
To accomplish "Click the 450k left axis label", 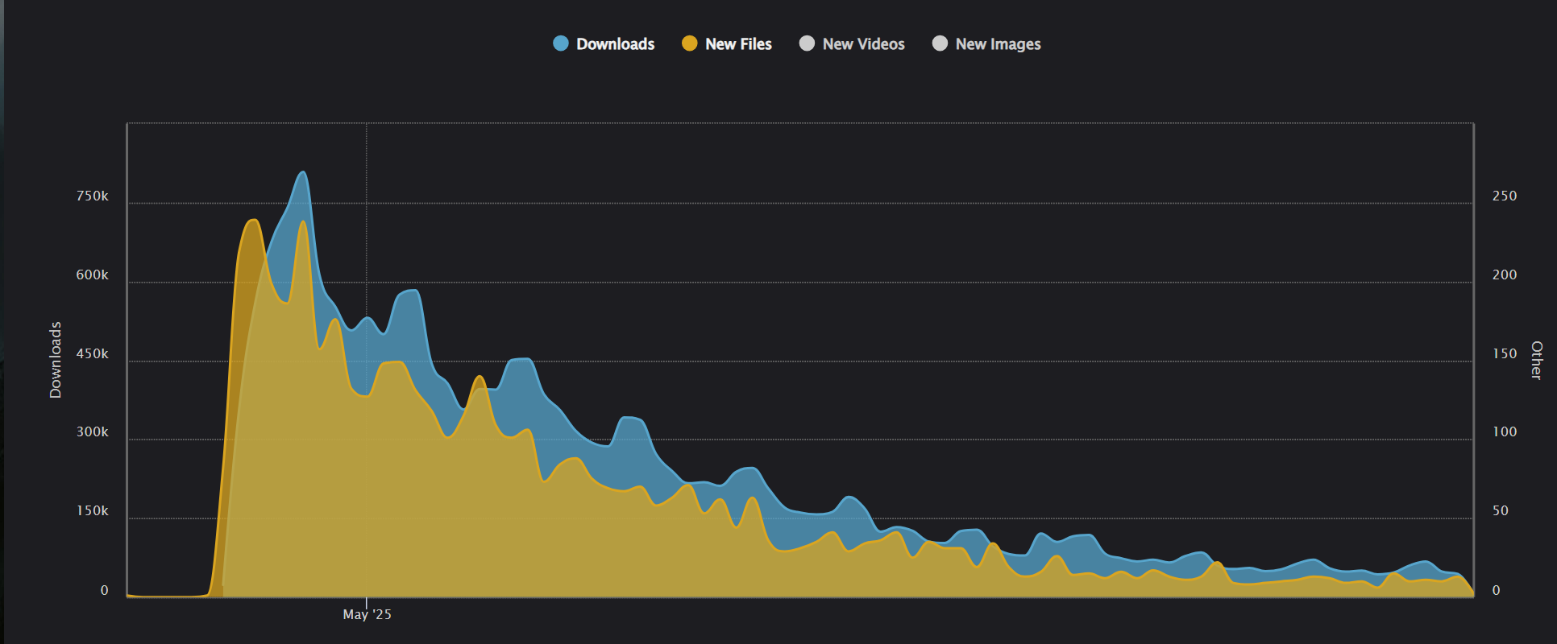I will (x=93, y=354).
